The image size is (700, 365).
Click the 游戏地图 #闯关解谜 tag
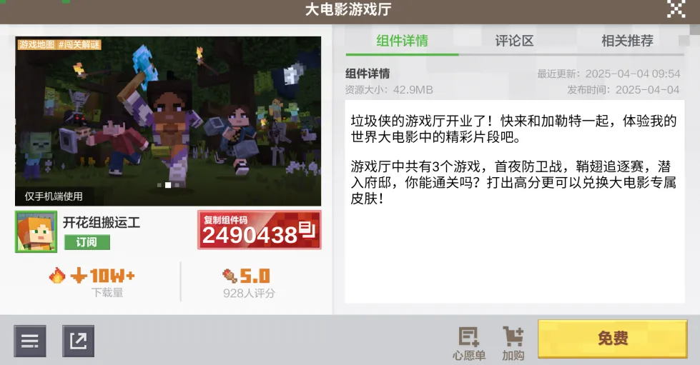click(x=59, y=44)
